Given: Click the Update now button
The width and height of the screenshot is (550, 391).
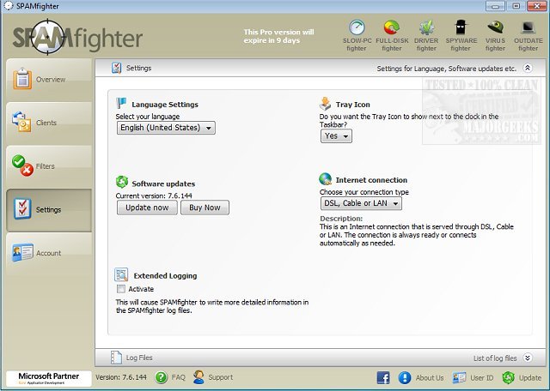Looking at the screenshot, I should tap(147, 208).
